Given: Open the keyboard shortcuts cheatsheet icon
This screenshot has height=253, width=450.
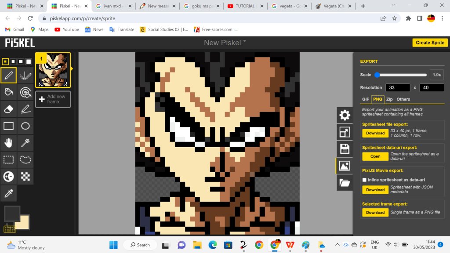Looking at the screenshot, I should coord(9,228).
